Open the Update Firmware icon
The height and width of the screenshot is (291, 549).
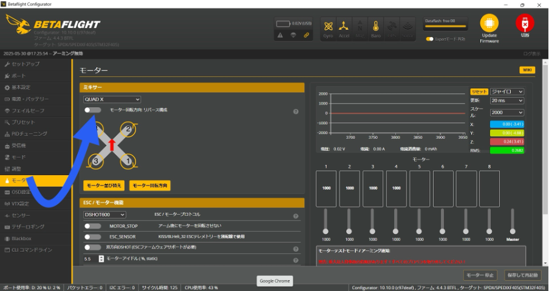pos(489,24)
